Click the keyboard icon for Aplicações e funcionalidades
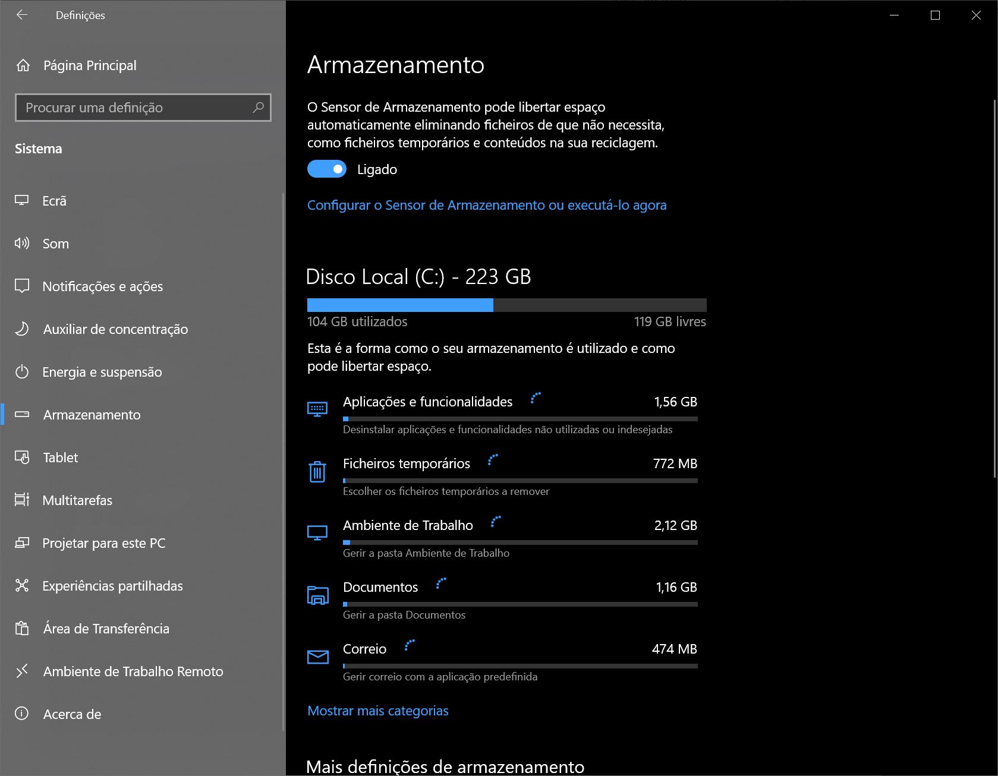998x776 pixels. tap(317, 409)
